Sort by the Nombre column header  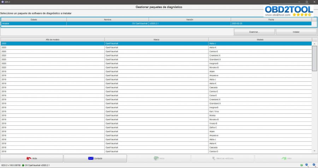pos(107,20)
